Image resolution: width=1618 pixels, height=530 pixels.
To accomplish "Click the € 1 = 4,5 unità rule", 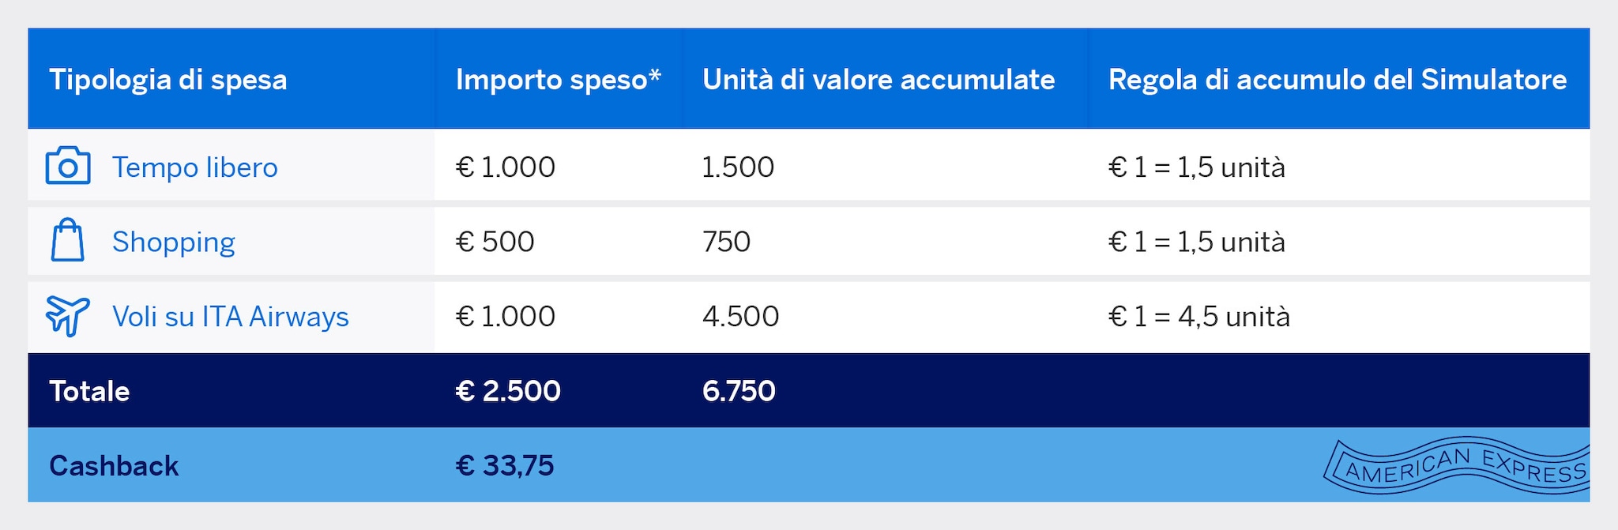I will pos(1198,317).
